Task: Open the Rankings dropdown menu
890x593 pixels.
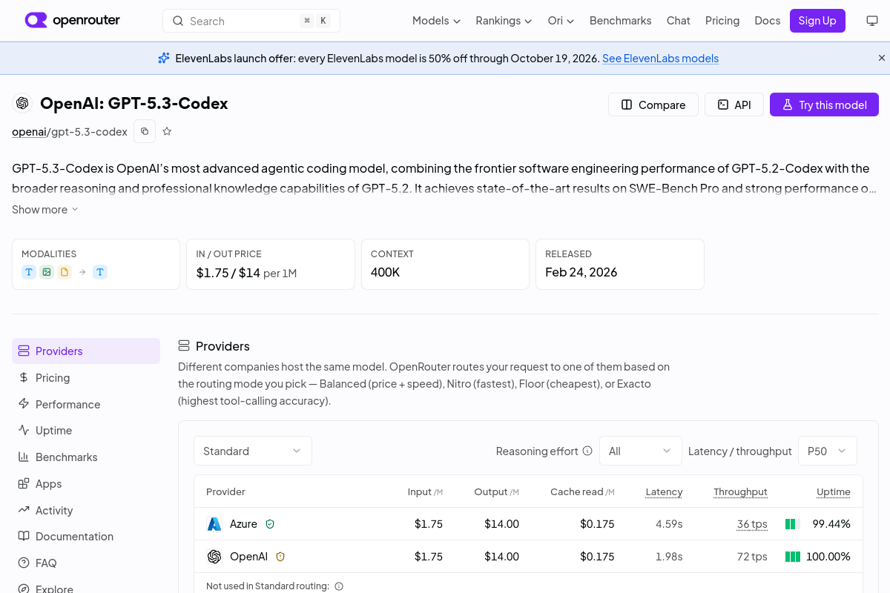Action: click(504, 21)
